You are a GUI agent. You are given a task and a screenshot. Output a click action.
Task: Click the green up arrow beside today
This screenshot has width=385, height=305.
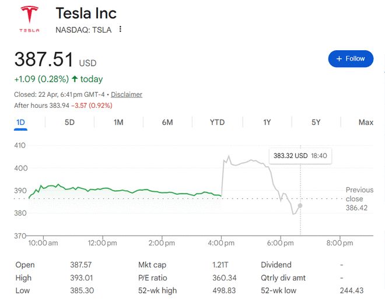point(75,79)
